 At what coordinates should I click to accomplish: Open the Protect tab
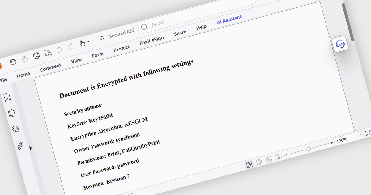click(x=122, y=48)
